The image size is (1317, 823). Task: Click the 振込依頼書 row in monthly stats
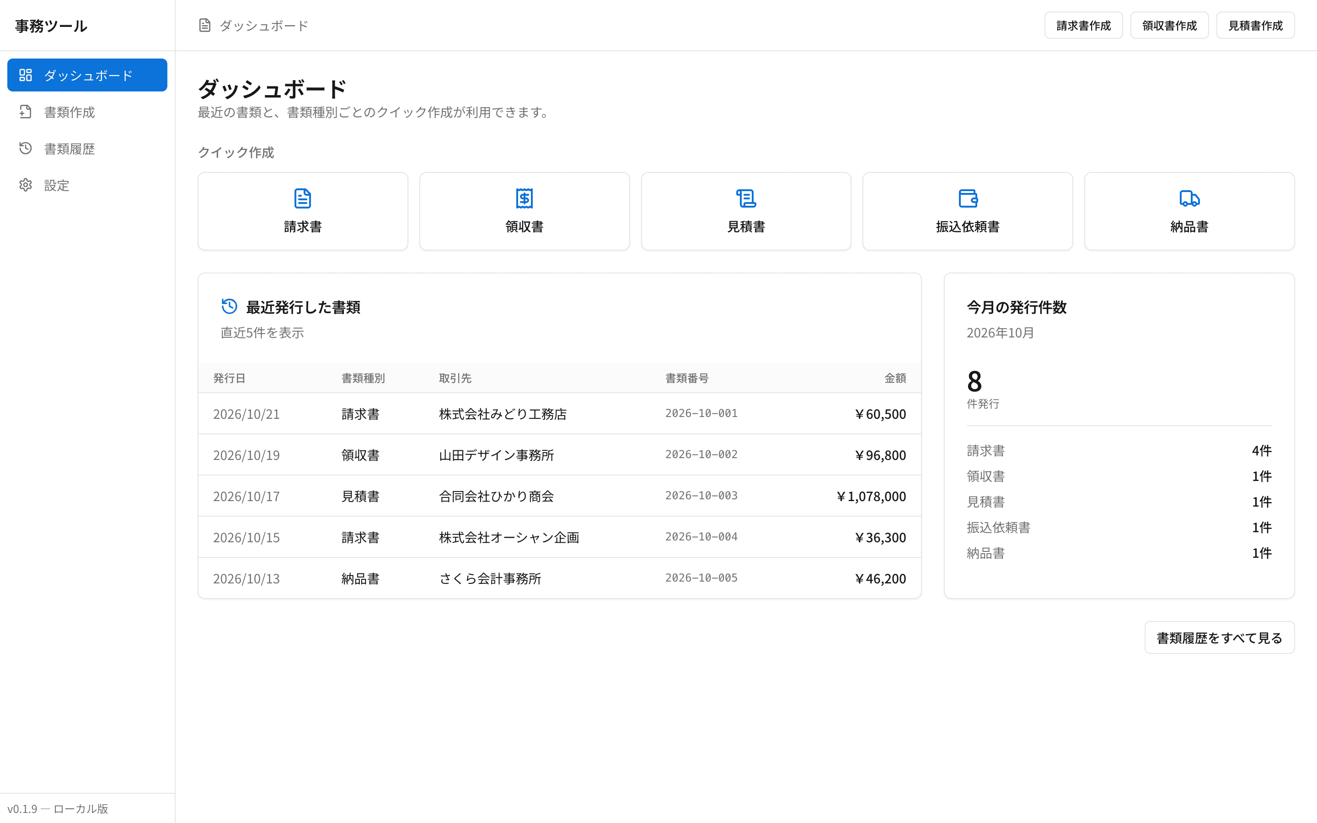tap(1119, 528)
